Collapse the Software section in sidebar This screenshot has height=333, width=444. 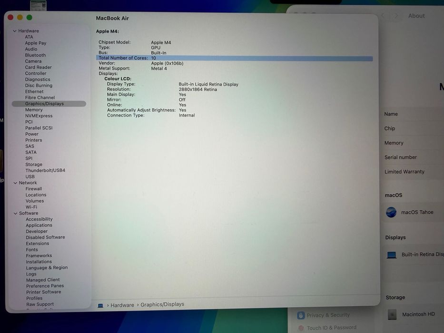(16, 213)
